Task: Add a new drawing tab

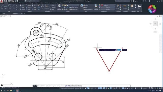Action: click(x=24, y=14)
